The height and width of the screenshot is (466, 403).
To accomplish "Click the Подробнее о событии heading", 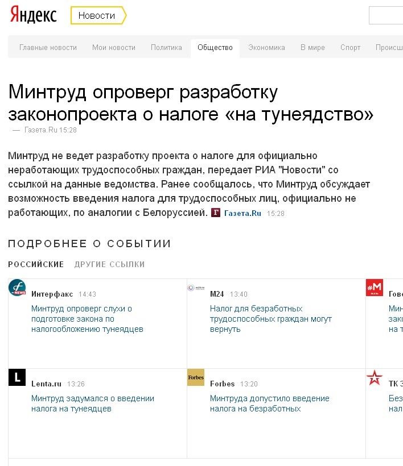I will point(89,243).
